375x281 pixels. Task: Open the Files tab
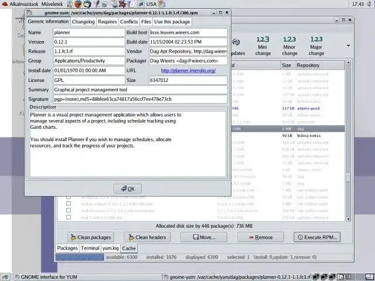click(146, 22)
